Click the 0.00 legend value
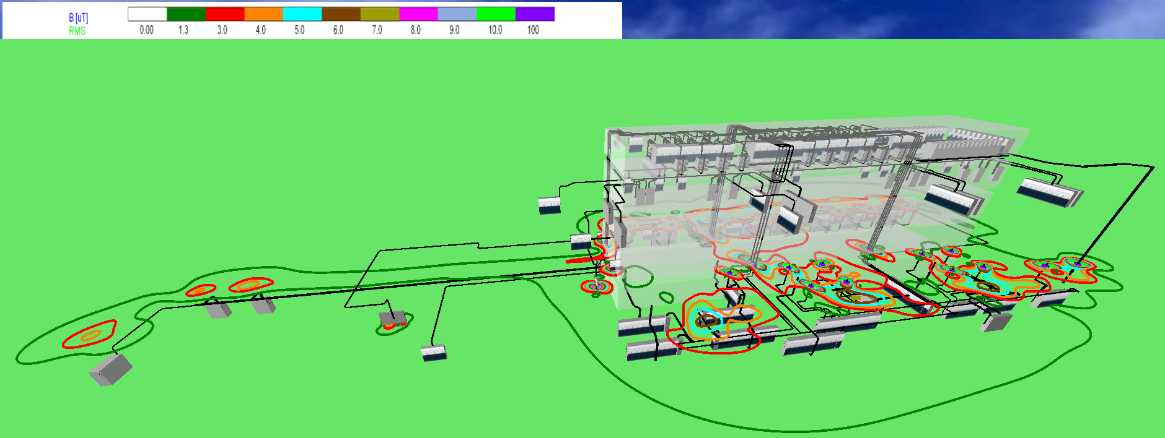1165x438 pixels. coord(146,30)
